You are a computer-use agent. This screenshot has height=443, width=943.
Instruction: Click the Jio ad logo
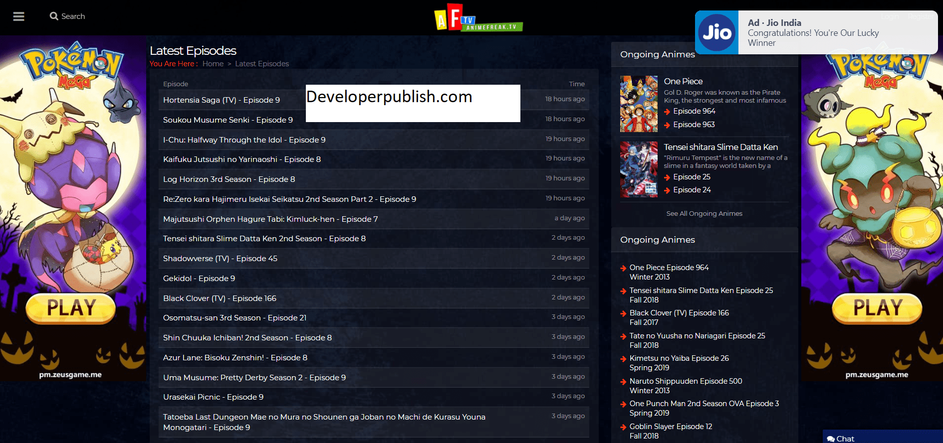717,32
